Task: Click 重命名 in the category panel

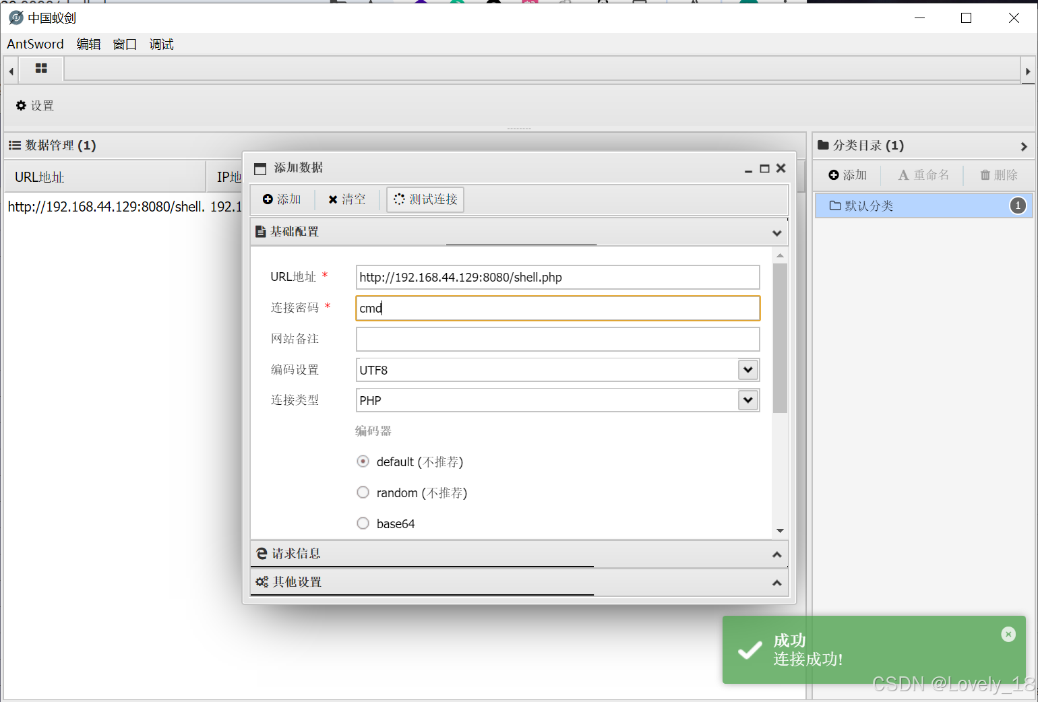Action: [923, 175]
